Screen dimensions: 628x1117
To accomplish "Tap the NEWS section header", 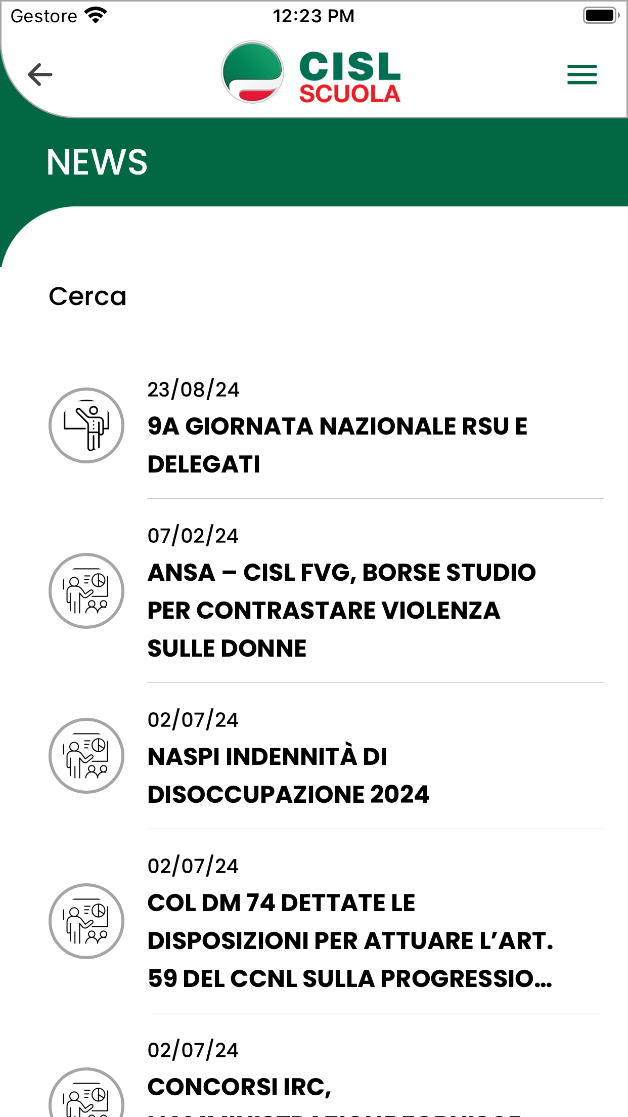I will [x=97, y=162].
